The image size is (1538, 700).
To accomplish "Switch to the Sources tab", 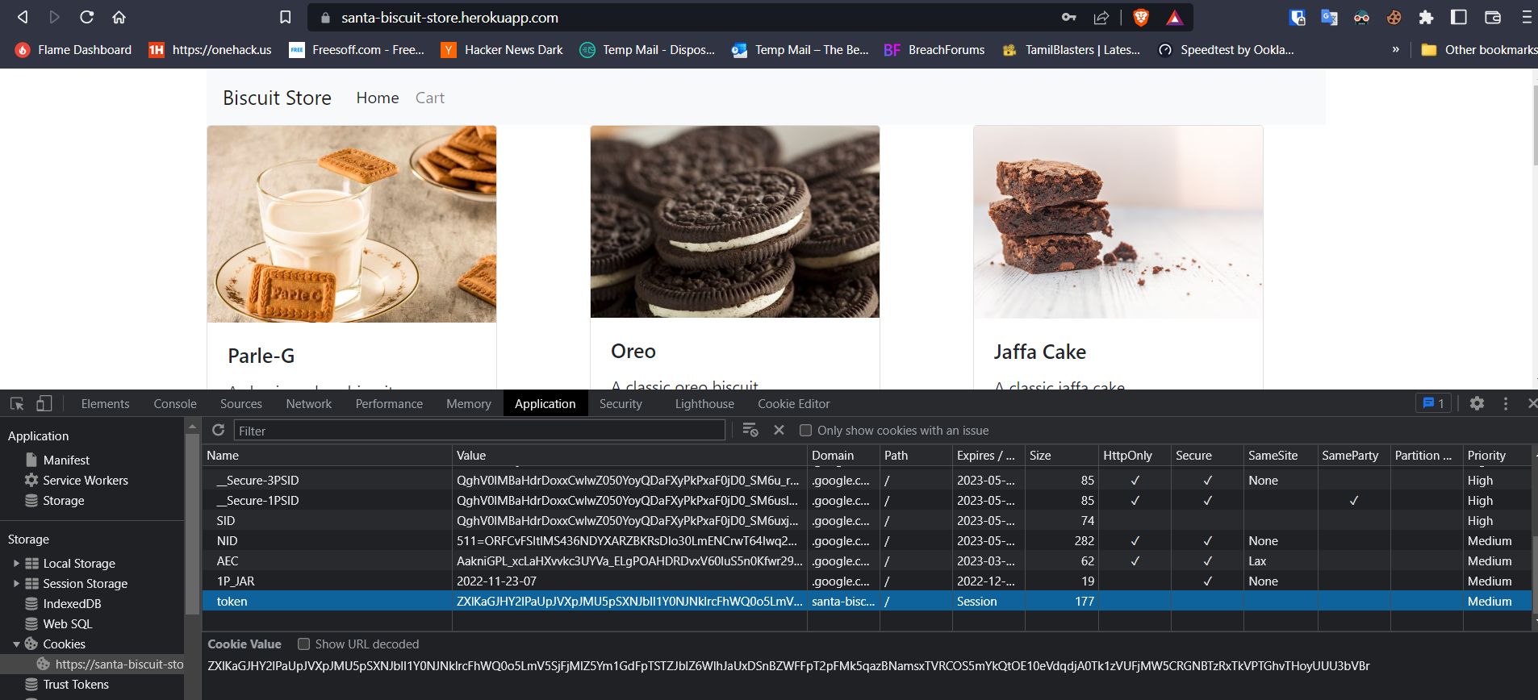I will pos(241,403).
